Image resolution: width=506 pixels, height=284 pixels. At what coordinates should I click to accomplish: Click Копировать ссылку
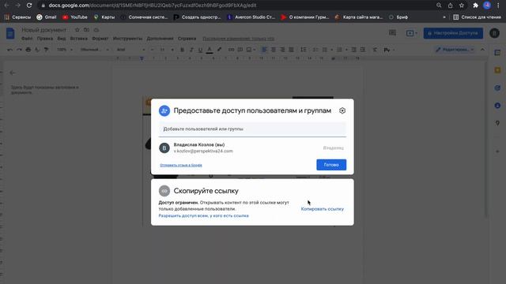pos(323,209)
